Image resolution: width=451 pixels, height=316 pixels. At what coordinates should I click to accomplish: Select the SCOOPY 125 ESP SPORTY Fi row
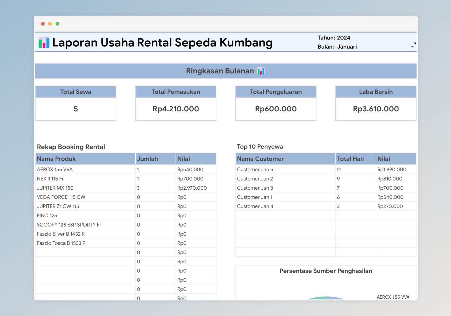(126, 224)
